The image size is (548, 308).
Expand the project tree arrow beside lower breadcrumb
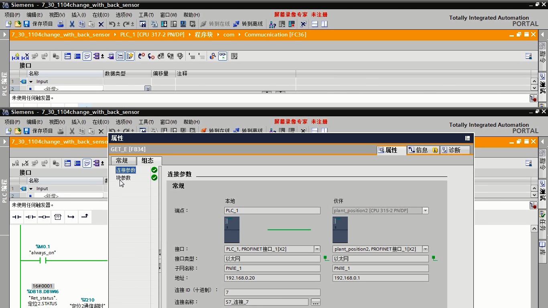[5, 142]
